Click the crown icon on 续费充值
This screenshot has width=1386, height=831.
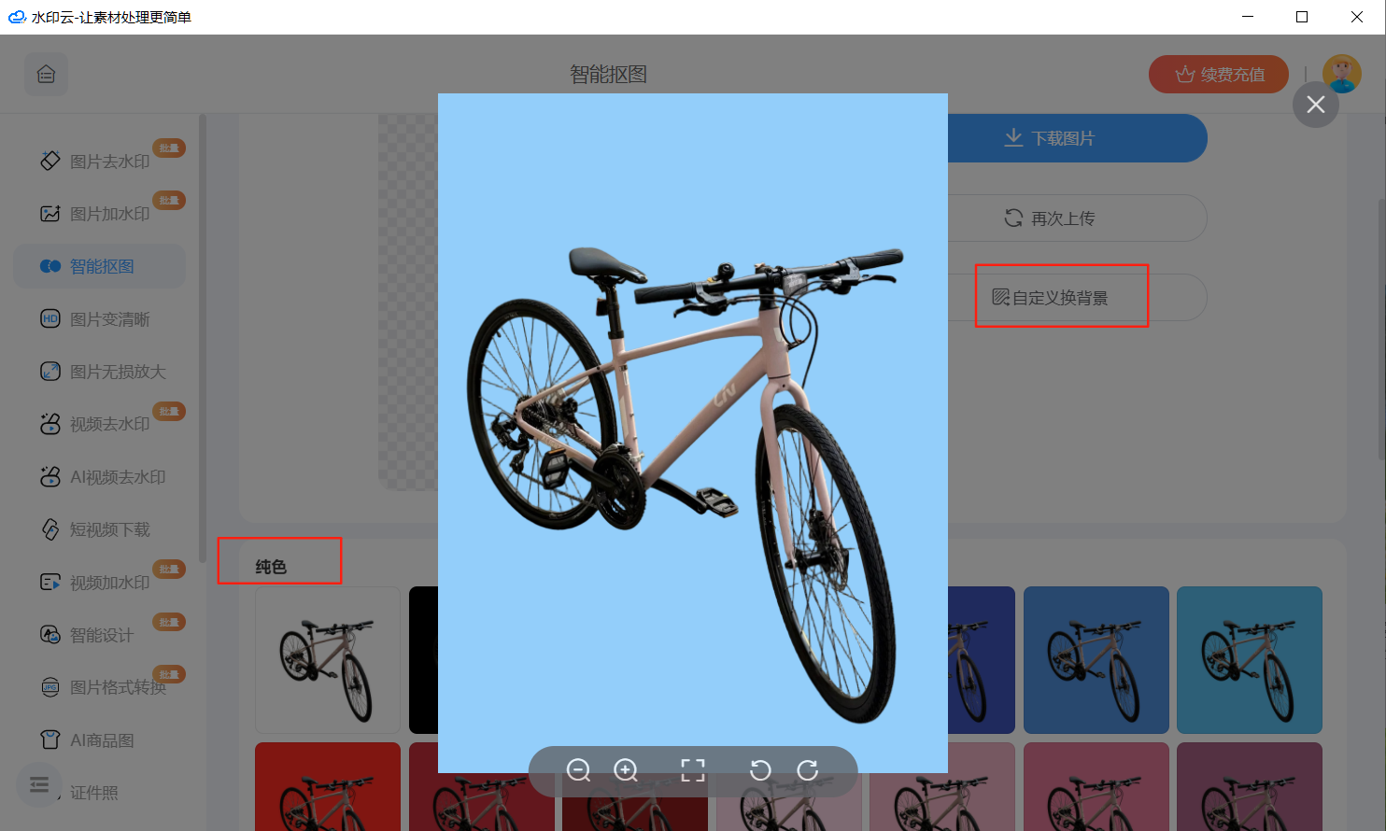(1185, 75)
